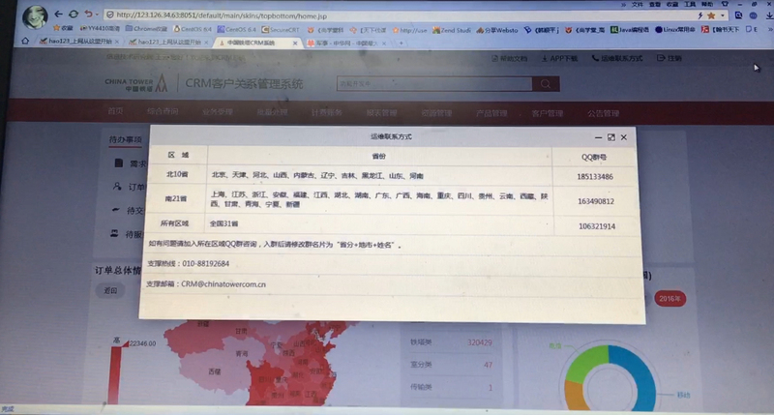Open the 文件 browser menu
774x415 pixels.
point(638,5)
